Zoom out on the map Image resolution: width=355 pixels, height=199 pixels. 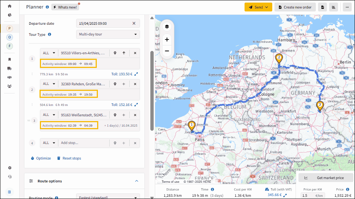[167, 51]
